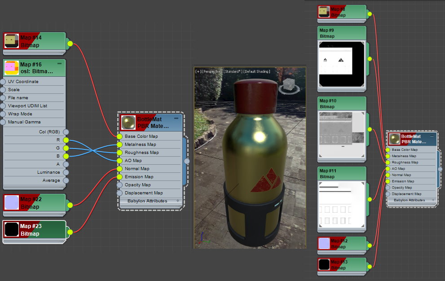This screenshot has height=281, width=445.
Task: Click the Col (RGB) output socket
Action: pyautogui.click(x=66, y=132)
